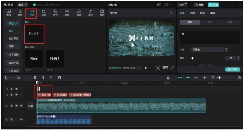Screen dimensions: 244x130
Task: Open the Effects (特效) panel icon
Action: [x=55, y=13]
